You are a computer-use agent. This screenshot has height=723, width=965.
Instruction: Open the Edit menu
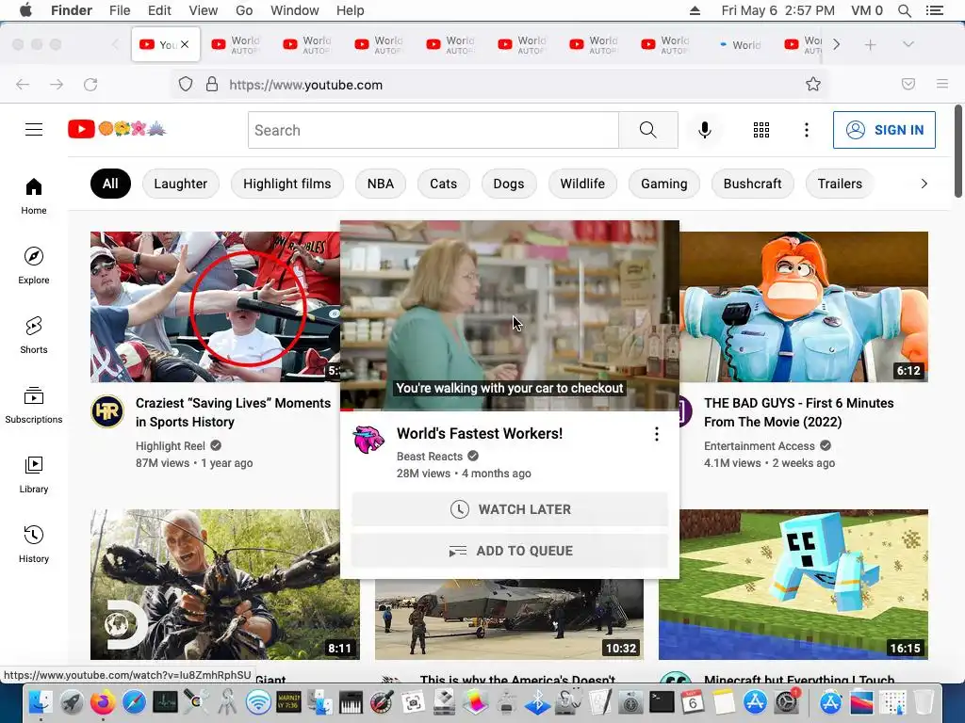[159, 10]
